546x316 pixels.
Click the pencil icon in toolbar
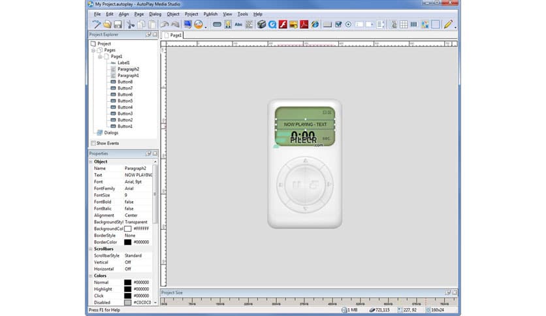tap(448, 24)
